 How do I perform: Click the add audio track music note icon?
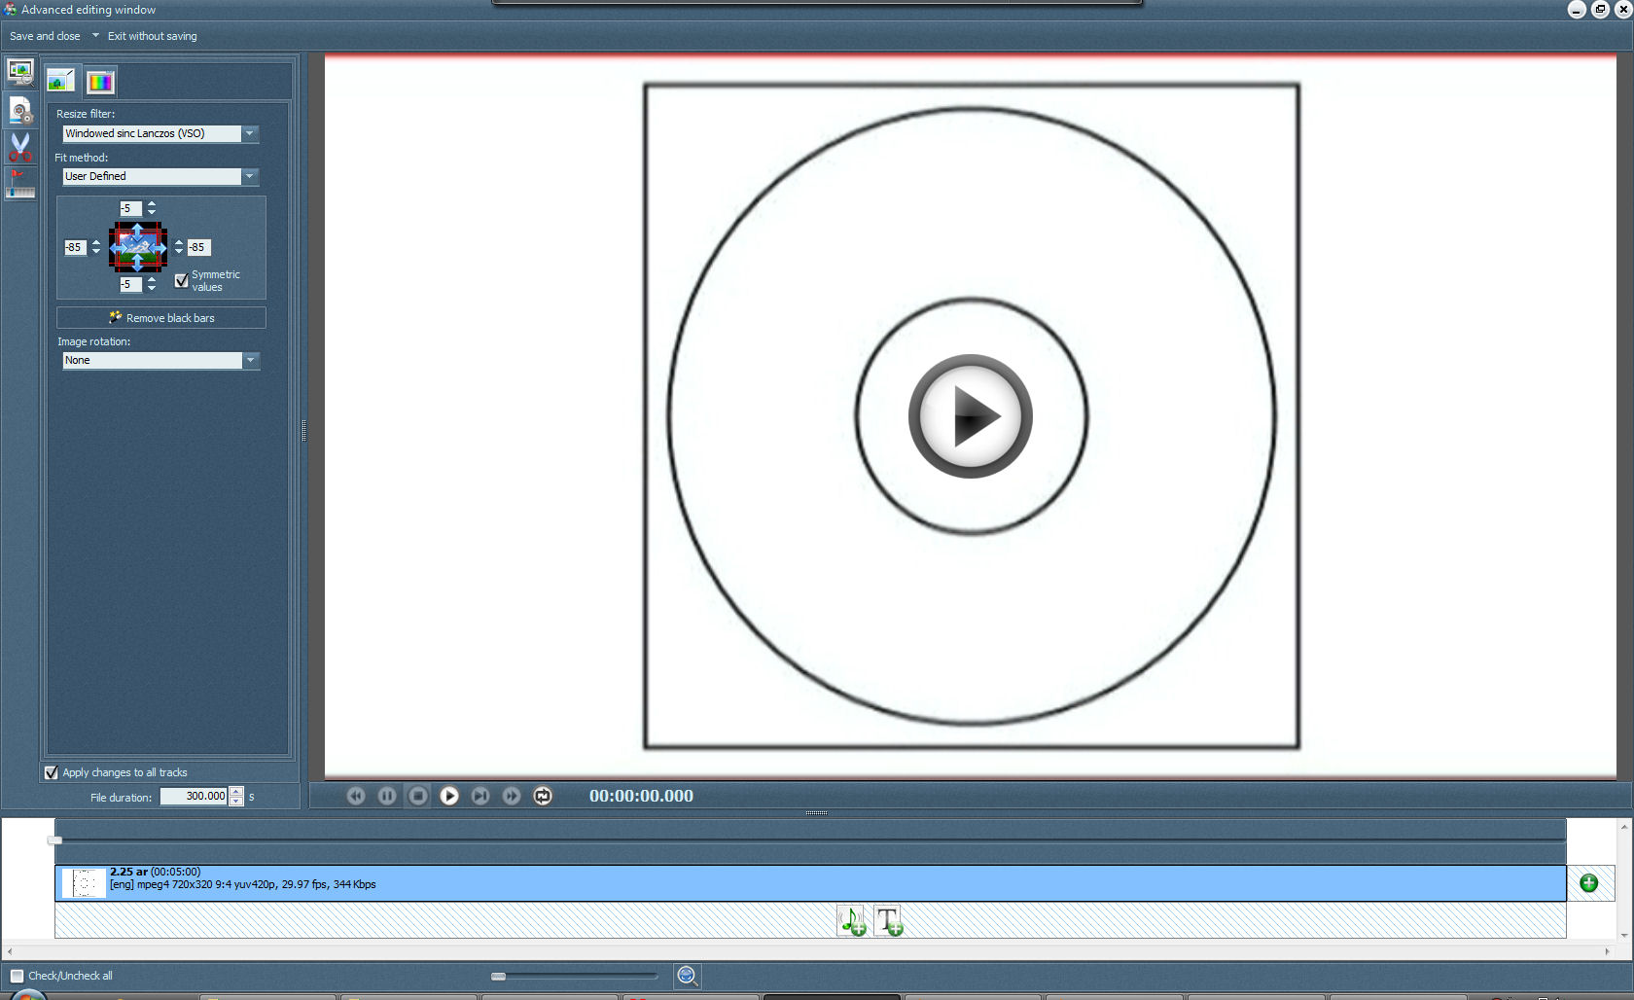852,920
